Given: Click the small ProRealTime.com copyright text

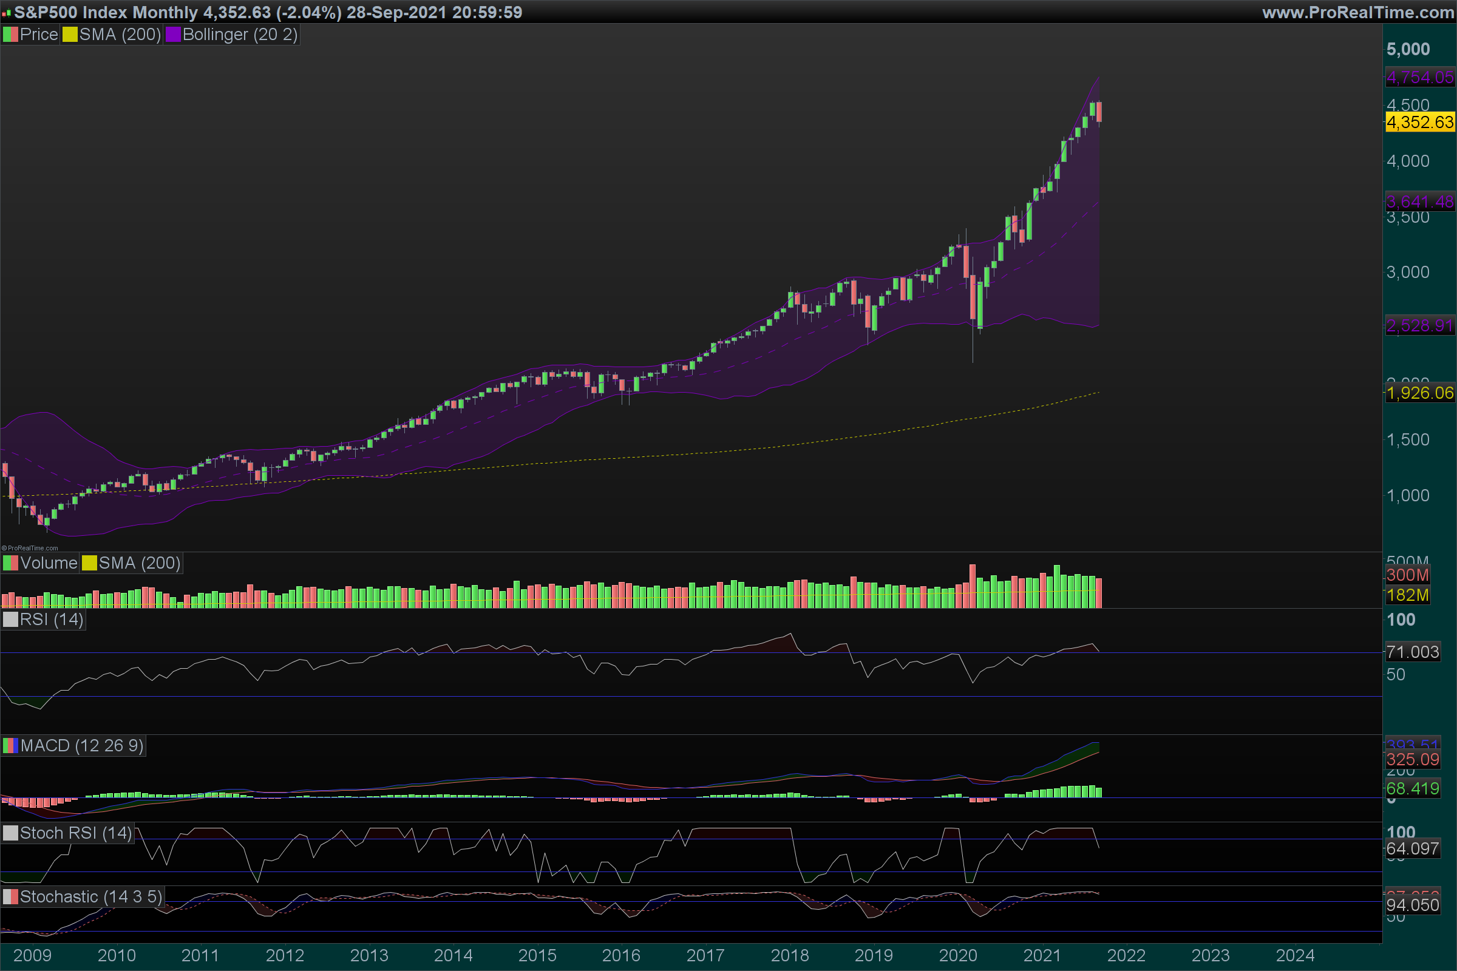Looking at the screenshot, I should 30,548.
